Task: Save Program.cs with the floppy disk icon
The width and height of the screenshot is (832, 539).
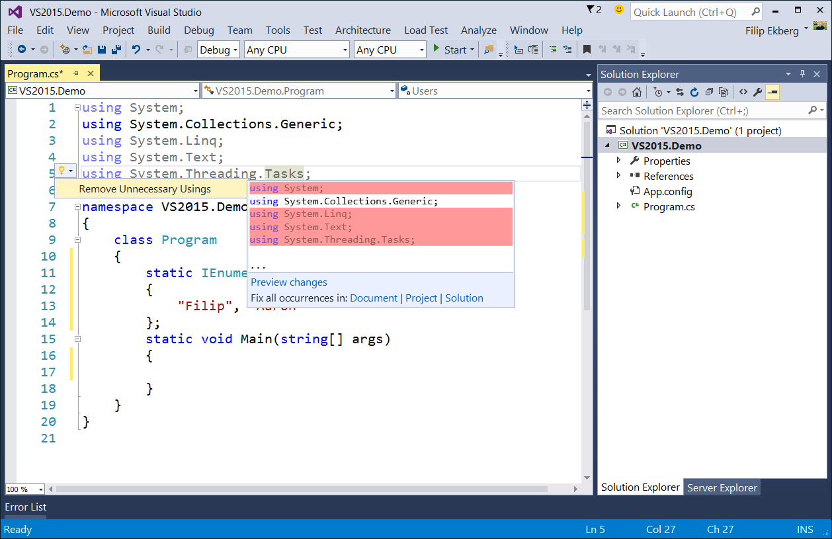Action: click(x=102, y=50)
